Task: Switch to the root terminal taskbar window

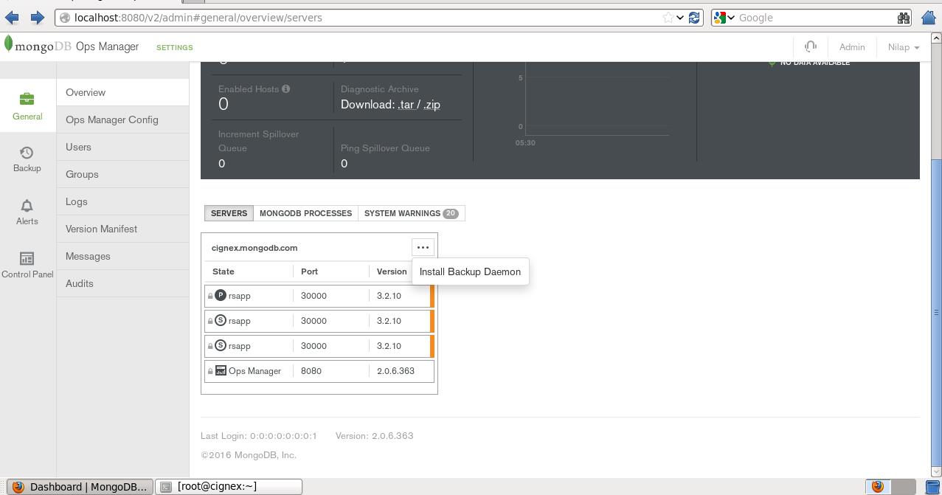Action: click(x=229, y=486)
